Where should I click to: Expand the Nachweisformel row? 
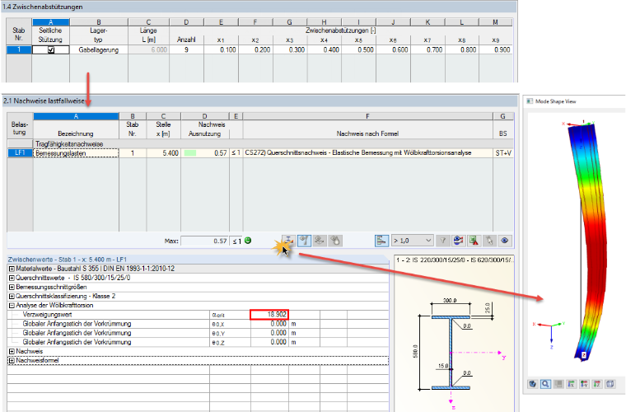point(12,361)
